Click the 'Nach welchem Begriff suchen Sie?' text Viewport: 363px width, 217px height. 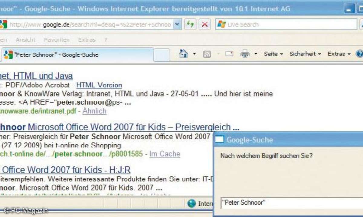(x=267, y=156)
